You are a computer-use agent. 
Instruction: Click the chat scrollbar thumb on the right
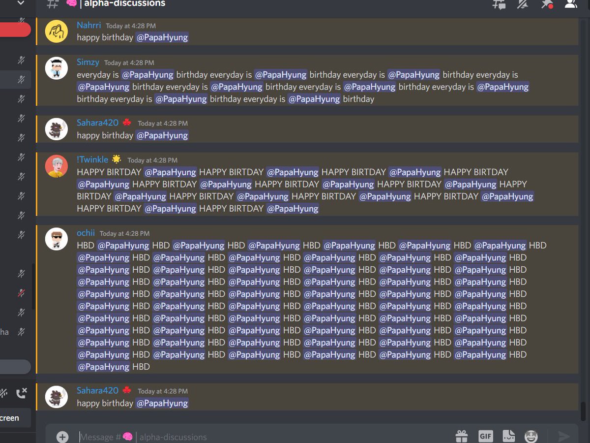click(583, 411)
